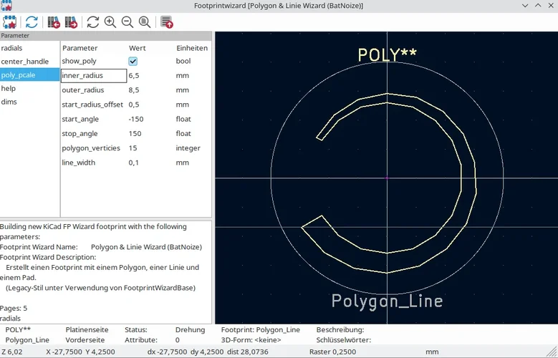Click the Wert column header

(x=138, y=48)
